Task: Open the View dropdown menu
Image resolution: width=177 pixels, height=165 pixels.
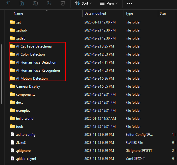Action: pos(109,3)
